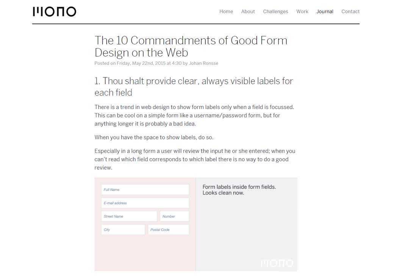Screen dimensions: 394x278
Task: Click the Mono logo in the header
Action: [54, 11]
